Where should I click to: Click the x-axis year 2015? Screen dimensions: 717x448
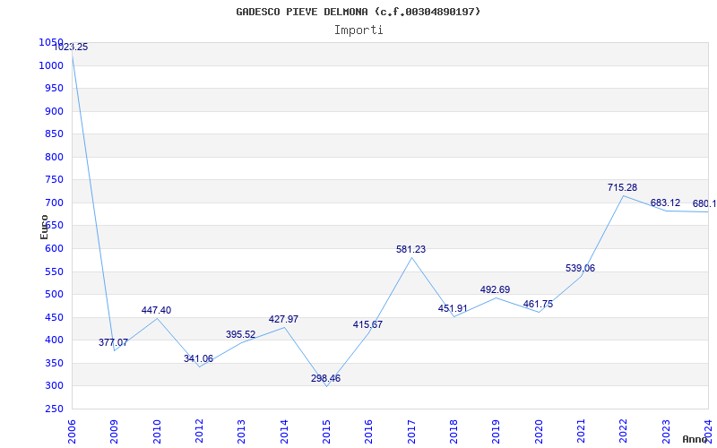(326, 431)
